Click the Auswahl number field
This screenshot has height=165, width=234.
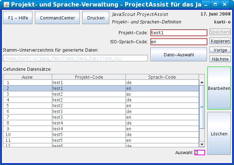click(199, 153)
